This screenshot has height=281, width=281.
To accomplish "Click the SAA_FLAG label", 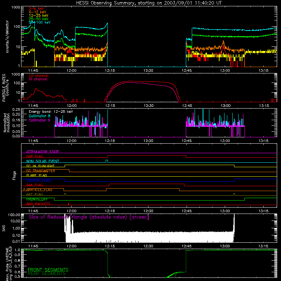I will tap(34, 185).
